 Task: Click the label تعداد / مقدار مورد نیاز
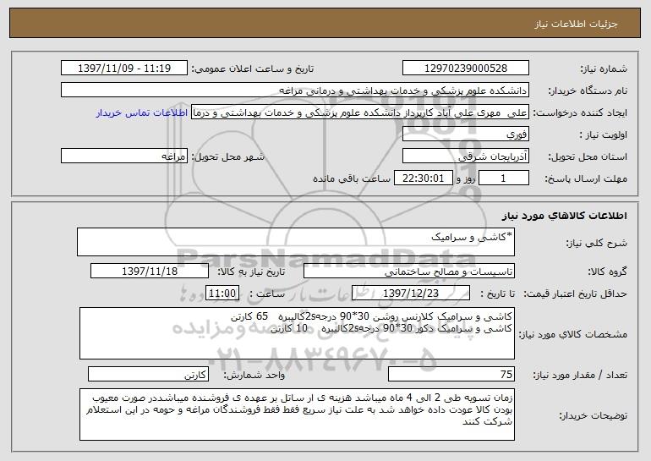(580, 375)
